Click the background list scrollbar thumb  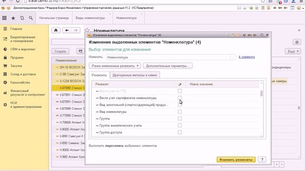click(299, 108)
